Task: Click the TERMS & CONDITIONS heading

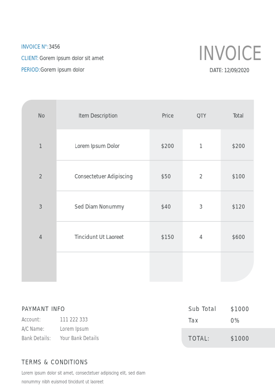Action: tap(55, 362)
